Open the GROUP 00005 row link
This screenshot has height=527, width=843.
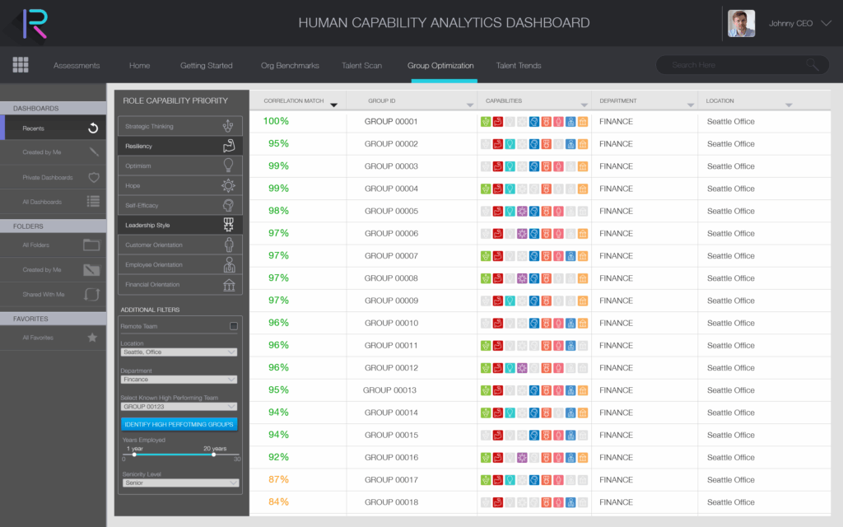391,211
